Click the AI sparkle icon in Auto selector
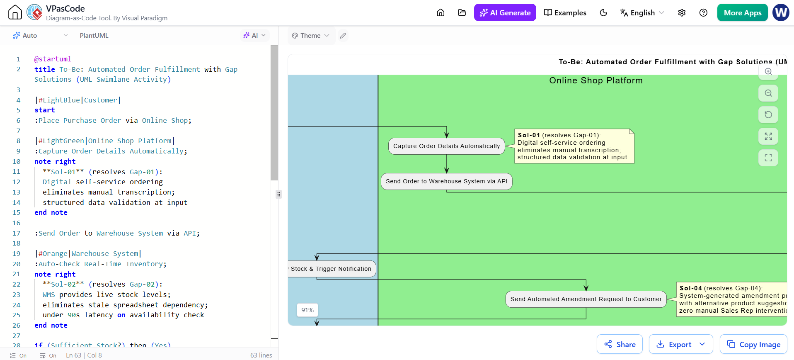Viewport: 794px width, 360px height. point(17,35)
